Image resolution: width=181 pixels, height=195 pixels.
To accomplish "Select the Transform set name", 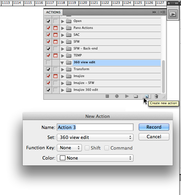I will tap(81, 69).
